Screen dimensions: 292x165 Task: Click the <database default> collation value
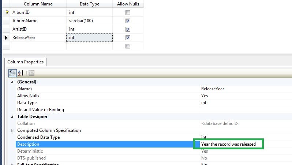tap(220, 123)
